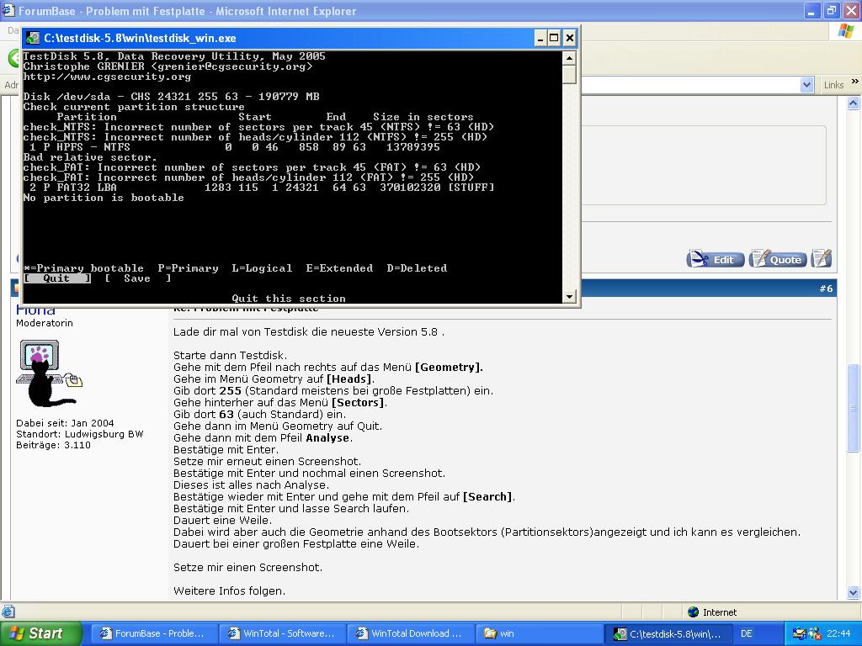
Task: Open the post number #6 link
Action: [826, 289]
